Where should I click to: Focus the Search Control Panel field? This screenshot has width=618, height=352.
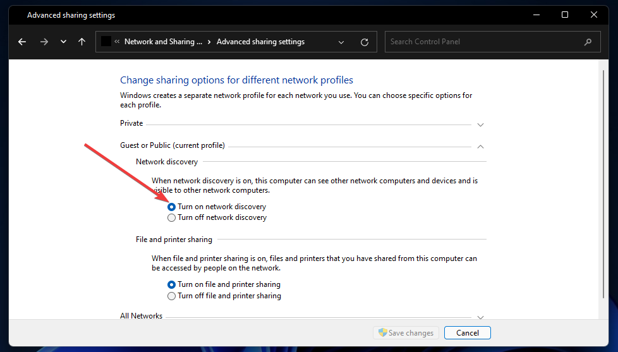pos(483,42)
